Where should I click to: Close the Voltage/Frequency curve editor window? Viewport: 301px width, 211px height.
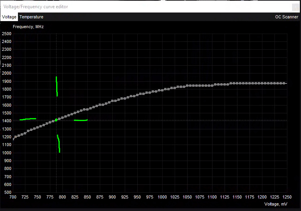295,7
